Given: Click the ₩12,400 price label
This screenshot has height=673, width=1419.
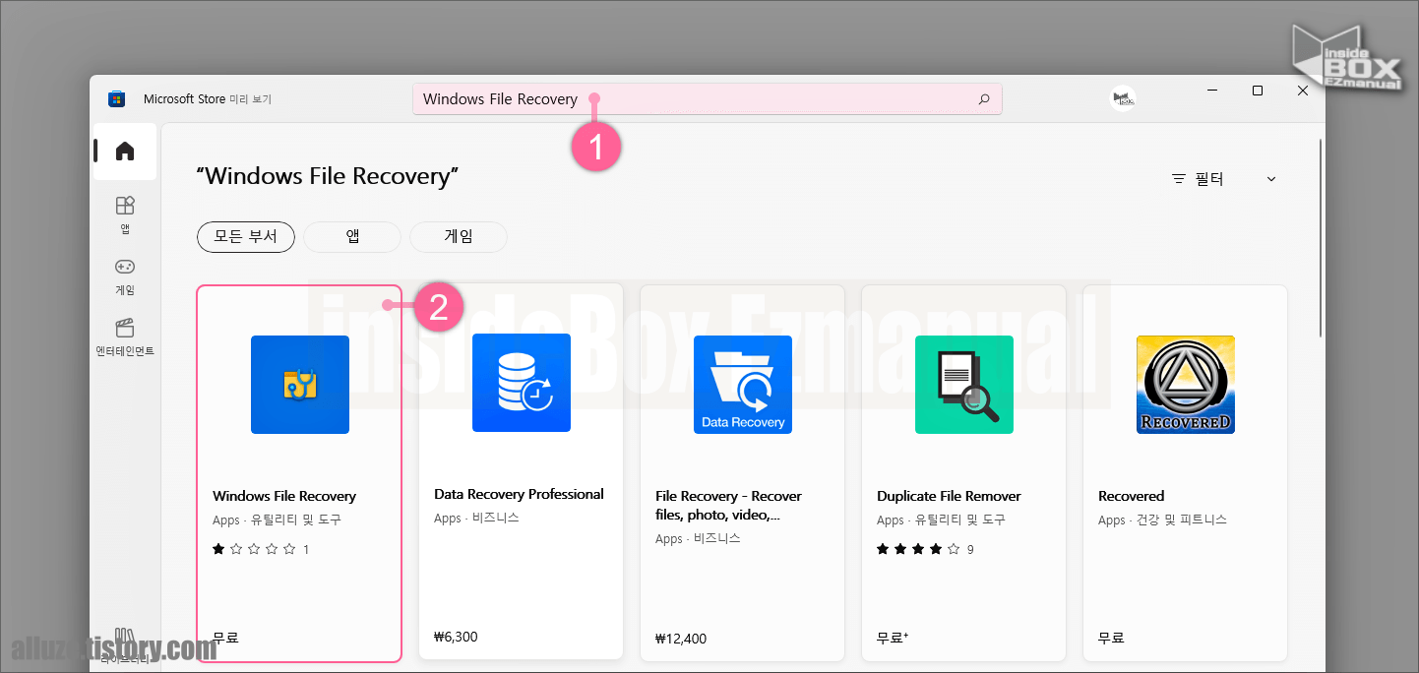Looking at the screenshot, I should pyautogui.click(x=681, y=639).
